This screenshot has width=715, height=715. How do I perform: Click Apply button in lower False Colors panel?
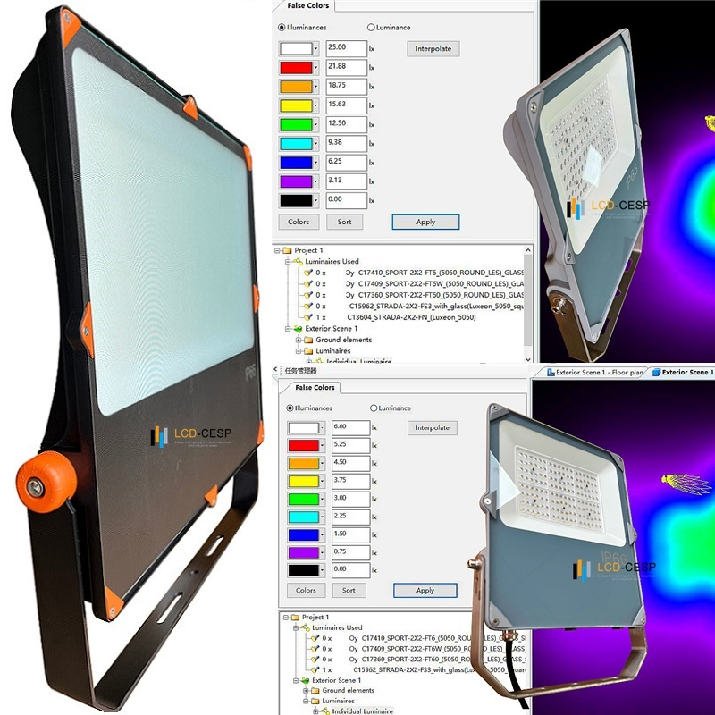point(425,590)
